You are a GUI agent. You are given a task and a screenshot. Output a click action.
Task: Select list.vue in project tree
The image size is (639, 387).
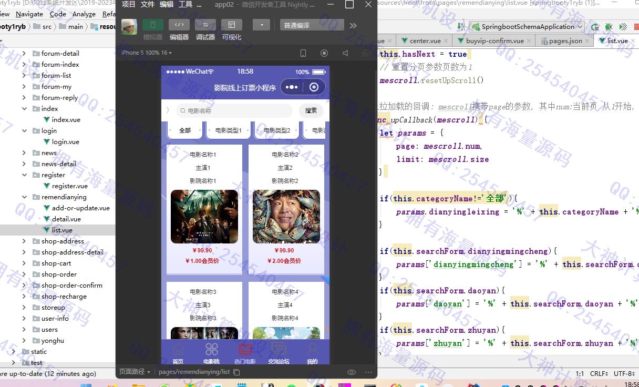pyautogui.click(x=58, y=230)
